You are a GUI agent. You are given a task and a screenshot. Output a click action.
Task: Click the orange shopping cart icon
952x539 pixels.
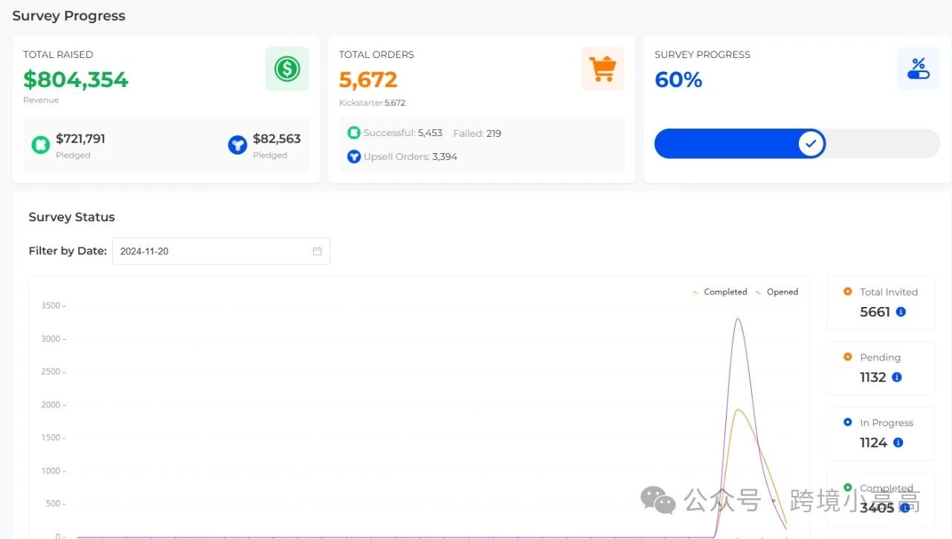point(602,69)
